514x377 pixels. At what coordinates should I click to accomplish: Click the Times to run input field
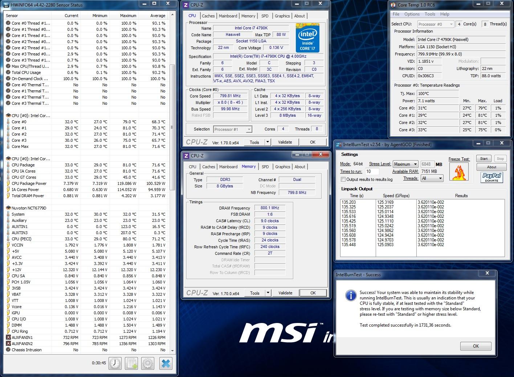[x=372, y=171]
